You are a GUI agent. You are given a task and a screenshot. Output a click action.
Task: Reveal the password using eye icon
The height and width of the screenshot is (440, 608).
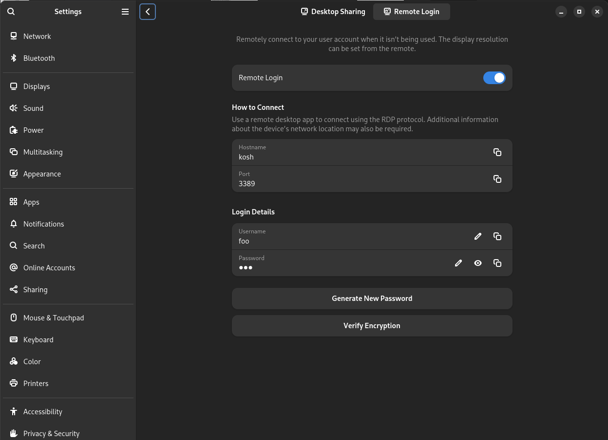coord(477,263)
